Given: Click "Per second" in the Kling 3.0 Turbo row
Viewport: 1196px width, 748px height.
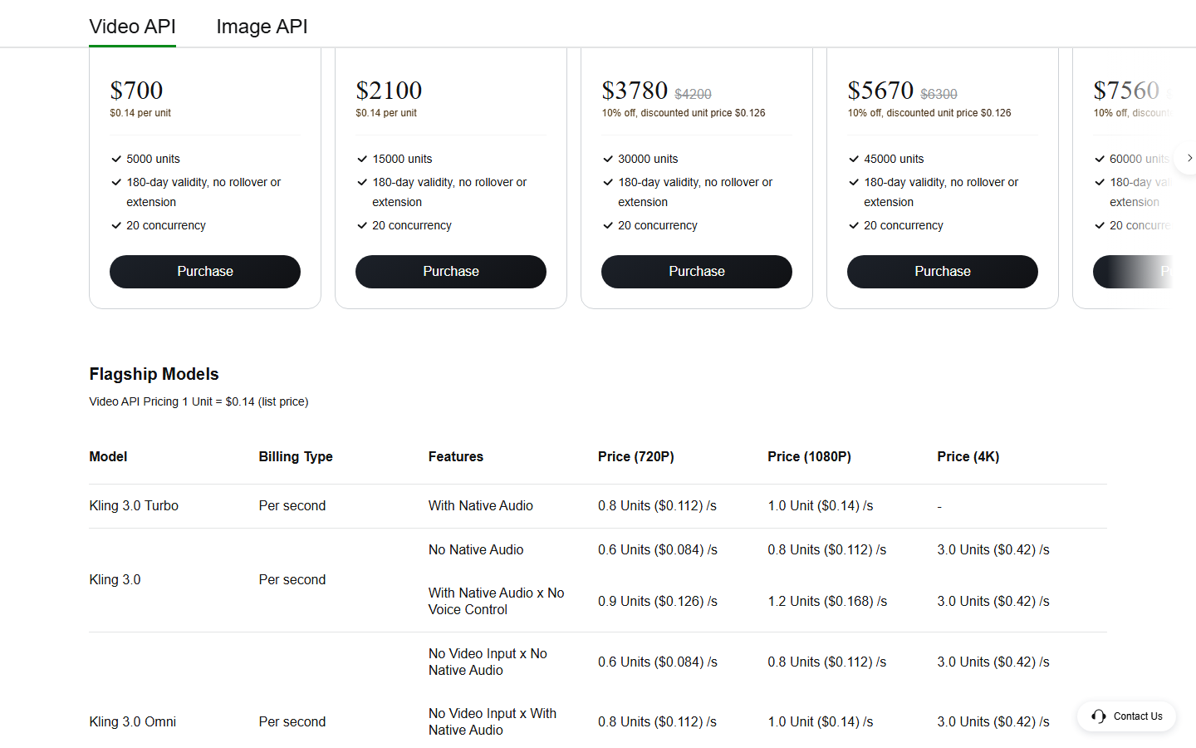Looking at the screenshot, I should (292, 505).
